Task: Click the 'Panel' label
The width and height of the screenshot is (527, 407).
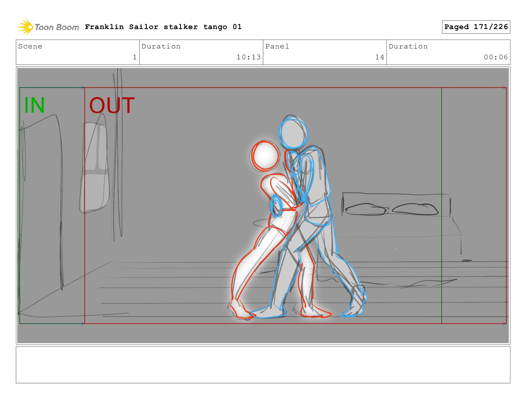Action: point(277,46)
